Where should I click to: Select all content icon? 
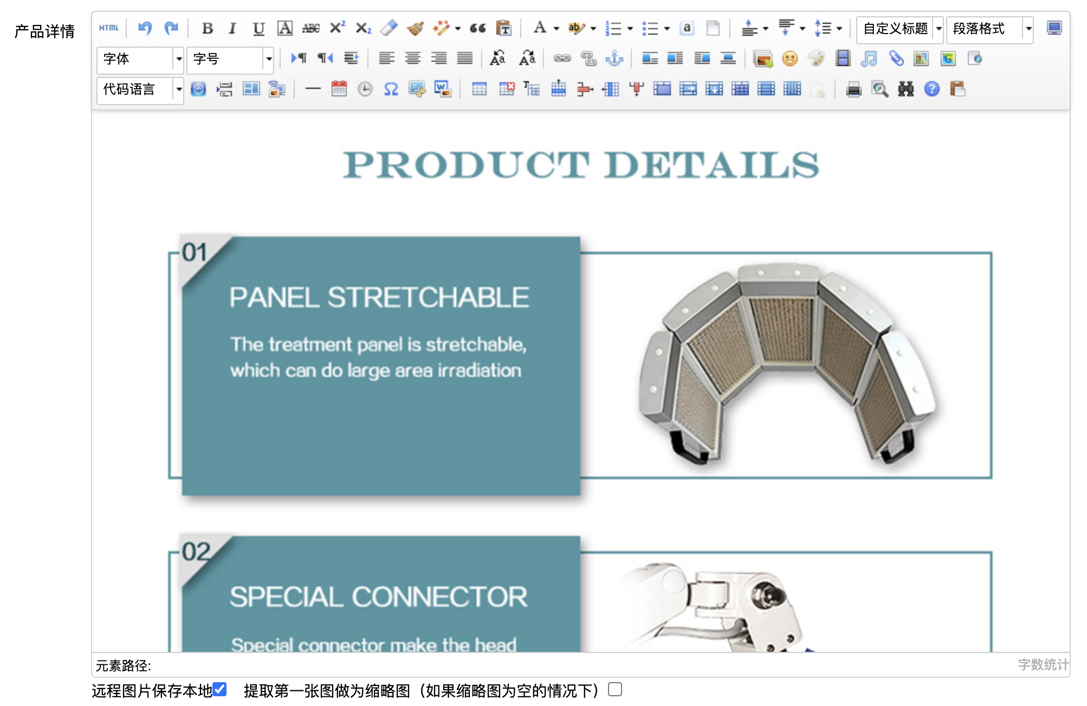687,28
